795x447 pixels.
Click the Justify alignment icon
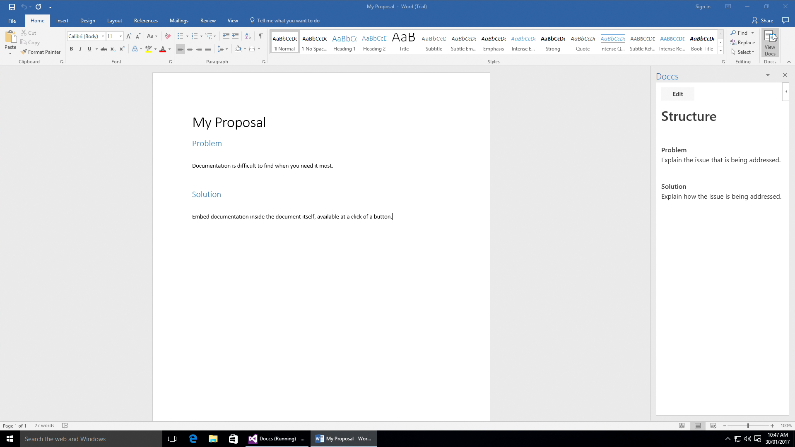(x=208, y=49)
